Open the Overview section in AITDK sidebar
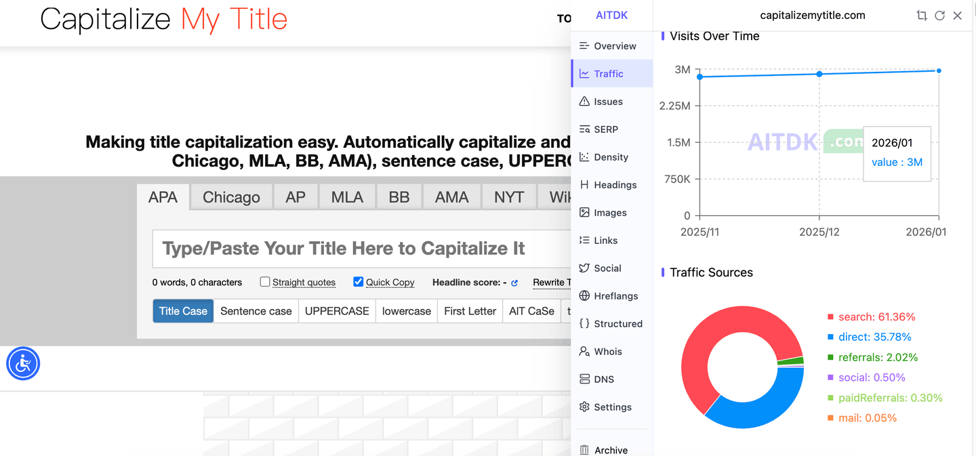Image resolution: width=976 pixels, height=456 pixels. 614,46
